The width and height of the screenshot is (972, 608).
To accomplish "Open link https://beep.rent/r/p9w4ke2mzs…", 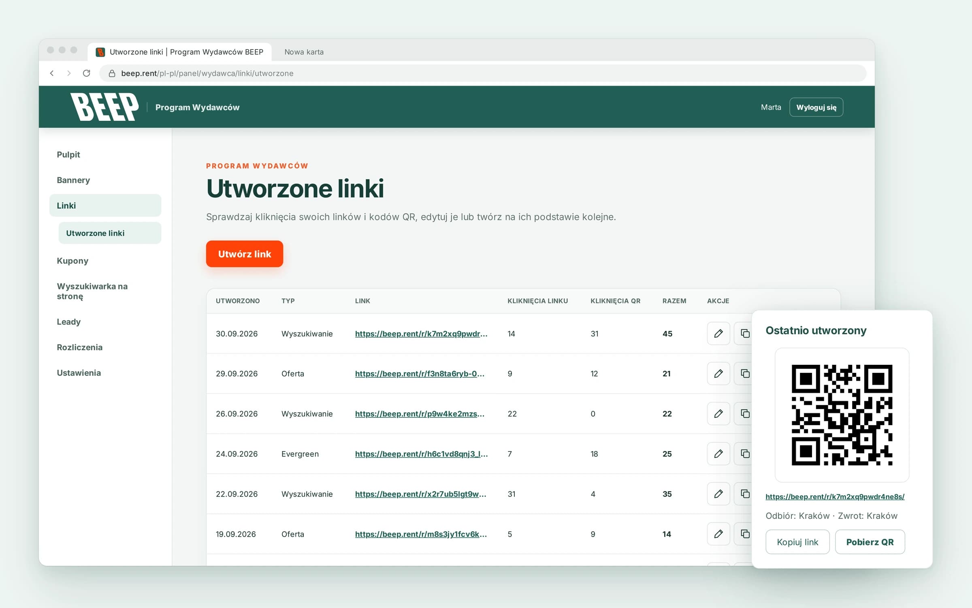I will pyautogui.click(x=420, y=414).
